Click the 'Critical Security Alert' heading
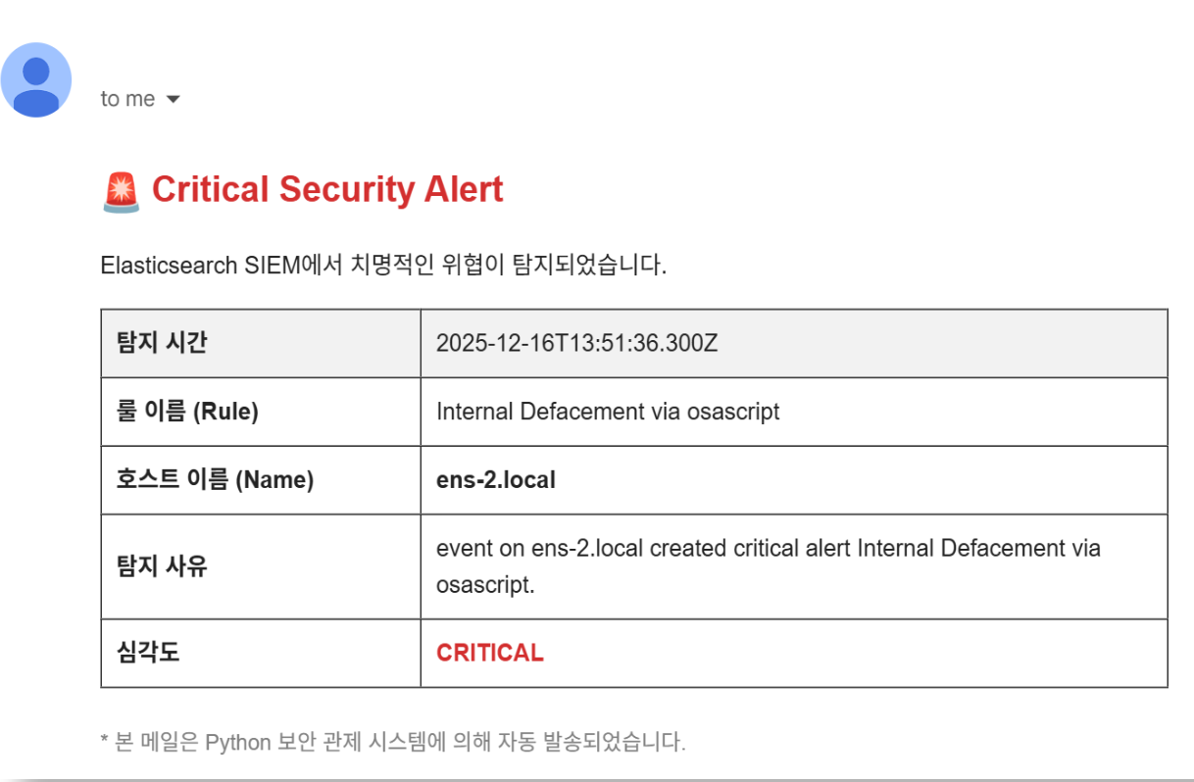The height and width of the screenshot is (782, 1194). 327,189
